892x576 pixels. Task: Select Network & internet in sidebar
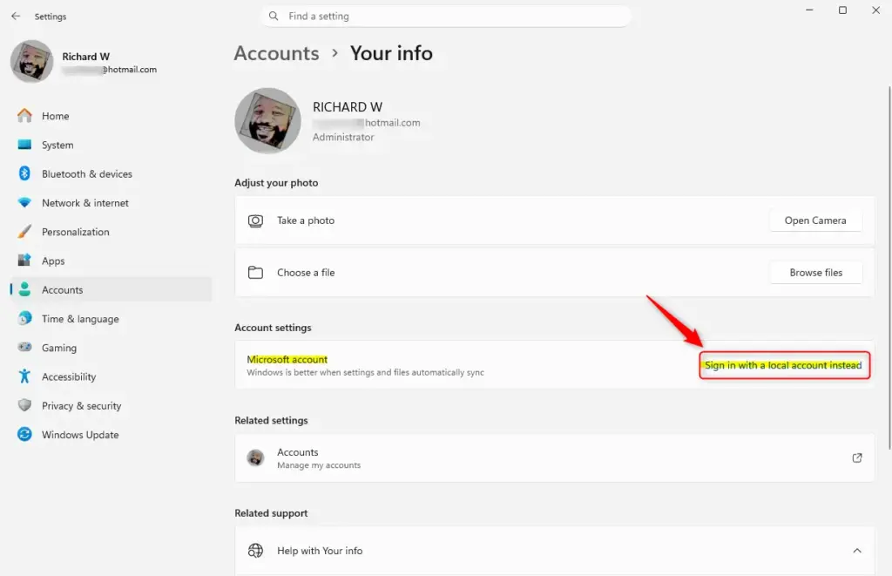coord(111,203)
